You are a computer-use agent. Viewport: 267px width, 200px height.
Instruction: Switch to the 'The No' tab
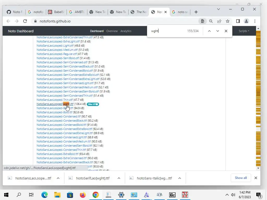coord(139,12)
